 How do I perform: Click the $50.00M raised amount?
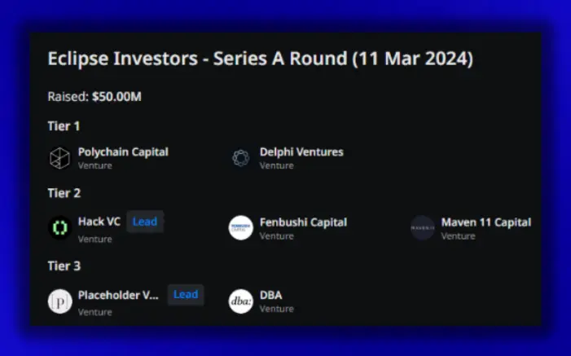116,97
